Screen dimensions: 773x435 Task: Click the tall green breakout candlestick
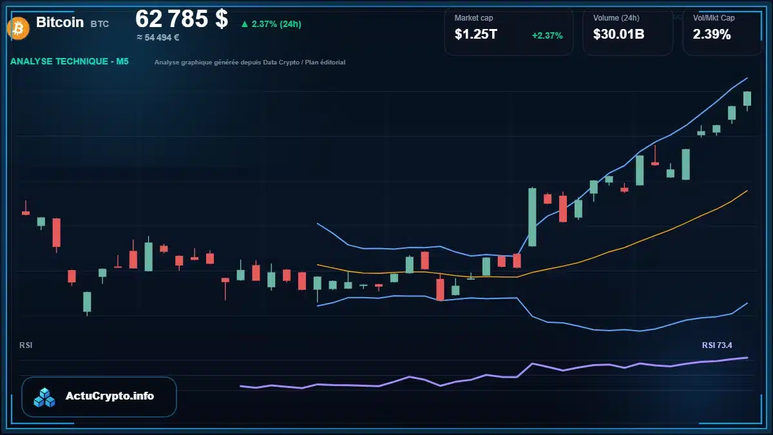point(532,217)
